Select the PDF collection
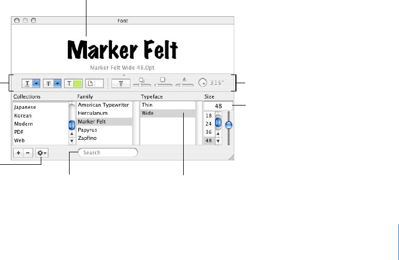This screenshot has width=399, height=260. (41, 132)
